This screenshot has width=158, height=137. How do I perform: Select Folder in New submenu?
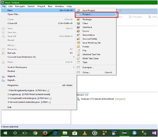pos(96,46)
